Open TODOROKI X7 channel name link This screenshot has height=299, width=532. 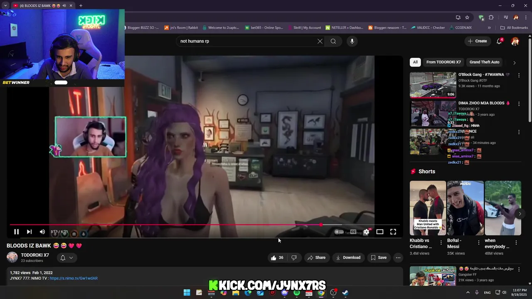point(35,255)
